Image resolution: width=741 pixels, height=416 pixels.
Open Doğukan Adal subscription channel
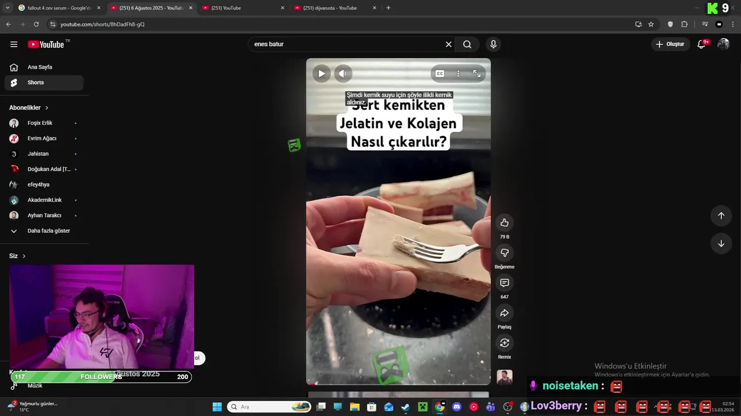44,169
